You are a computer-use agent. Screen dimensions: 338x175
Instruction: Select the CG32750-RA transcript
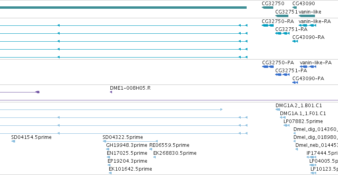click(268, 25)
